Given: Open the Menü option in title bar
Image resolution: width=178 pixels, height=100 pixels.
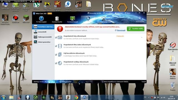Looking at the screenshot, I should [128, 13].
